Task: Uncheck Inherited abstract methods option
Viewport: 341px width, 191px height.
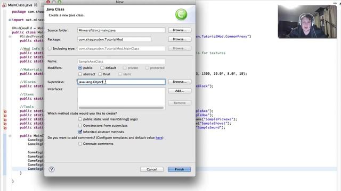Action: pos(80,132)
